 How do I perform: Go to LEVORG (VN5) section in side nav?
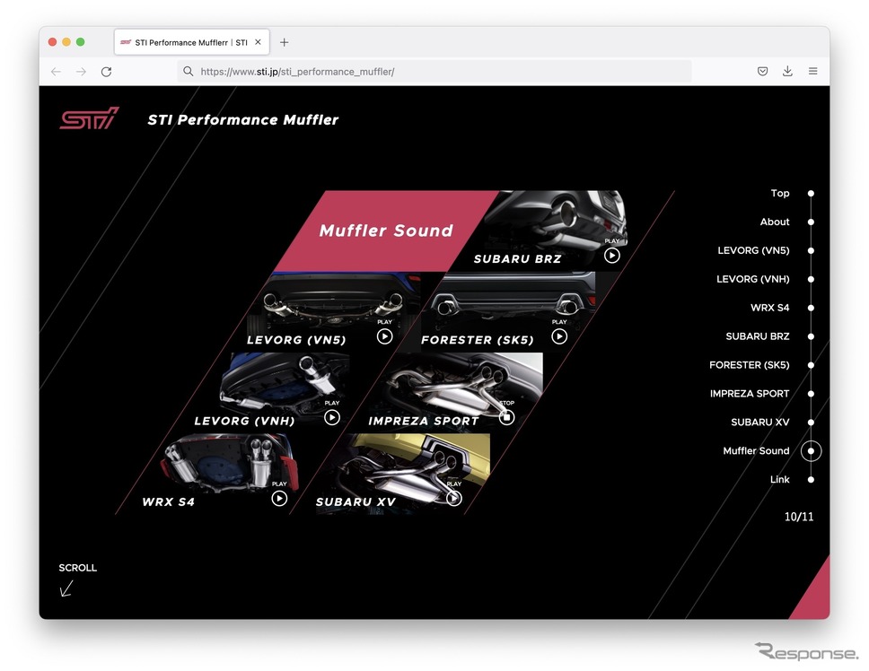[753, 250]
